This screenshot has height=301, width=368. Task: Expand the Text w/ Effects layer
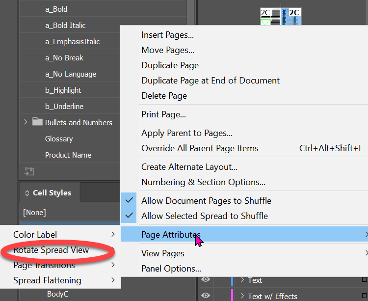click(242, 296)
